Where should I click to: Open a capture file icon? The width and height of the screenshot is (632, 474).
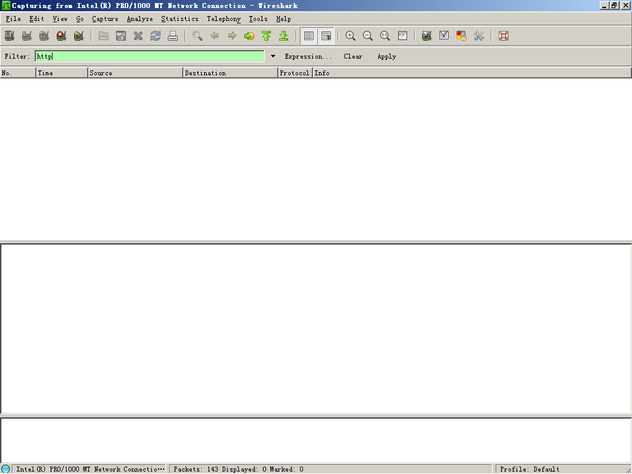104,36
